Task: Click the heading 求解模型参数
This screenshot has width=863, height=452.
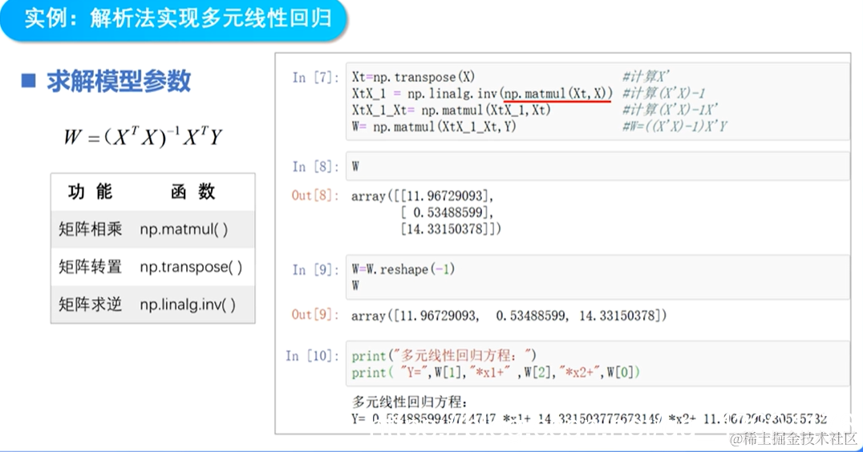Action: coord(119,82)
